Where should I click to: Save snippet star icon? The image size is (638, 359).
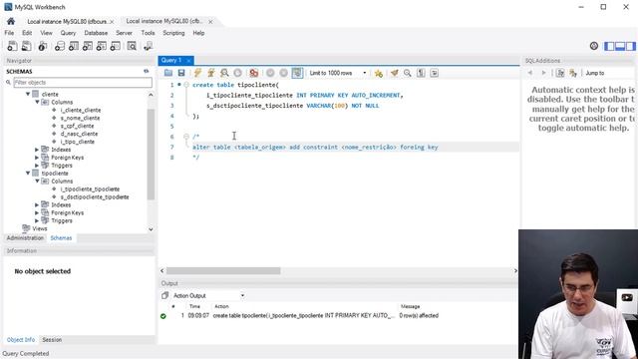(x=379, y=73)
